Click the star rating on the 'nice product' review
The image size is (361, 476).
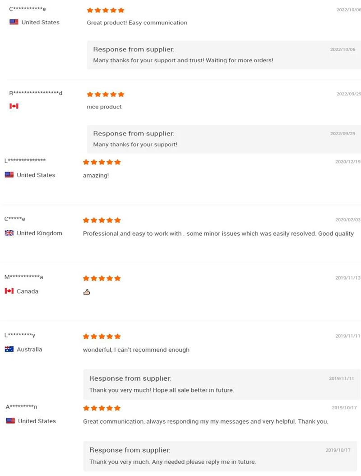105,94
